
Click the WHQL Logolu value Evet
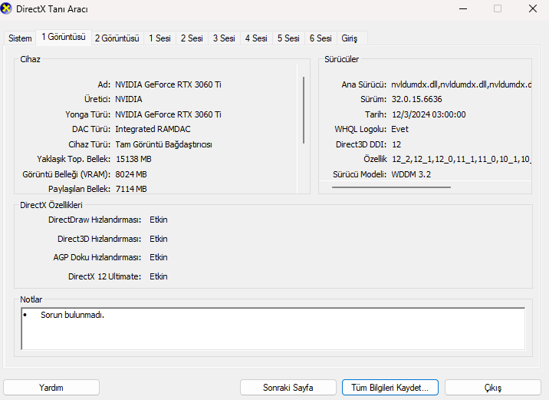pyautogui.click(x=399, y=129)
